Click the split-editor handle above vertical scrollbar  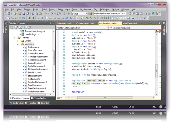[156, 31]
